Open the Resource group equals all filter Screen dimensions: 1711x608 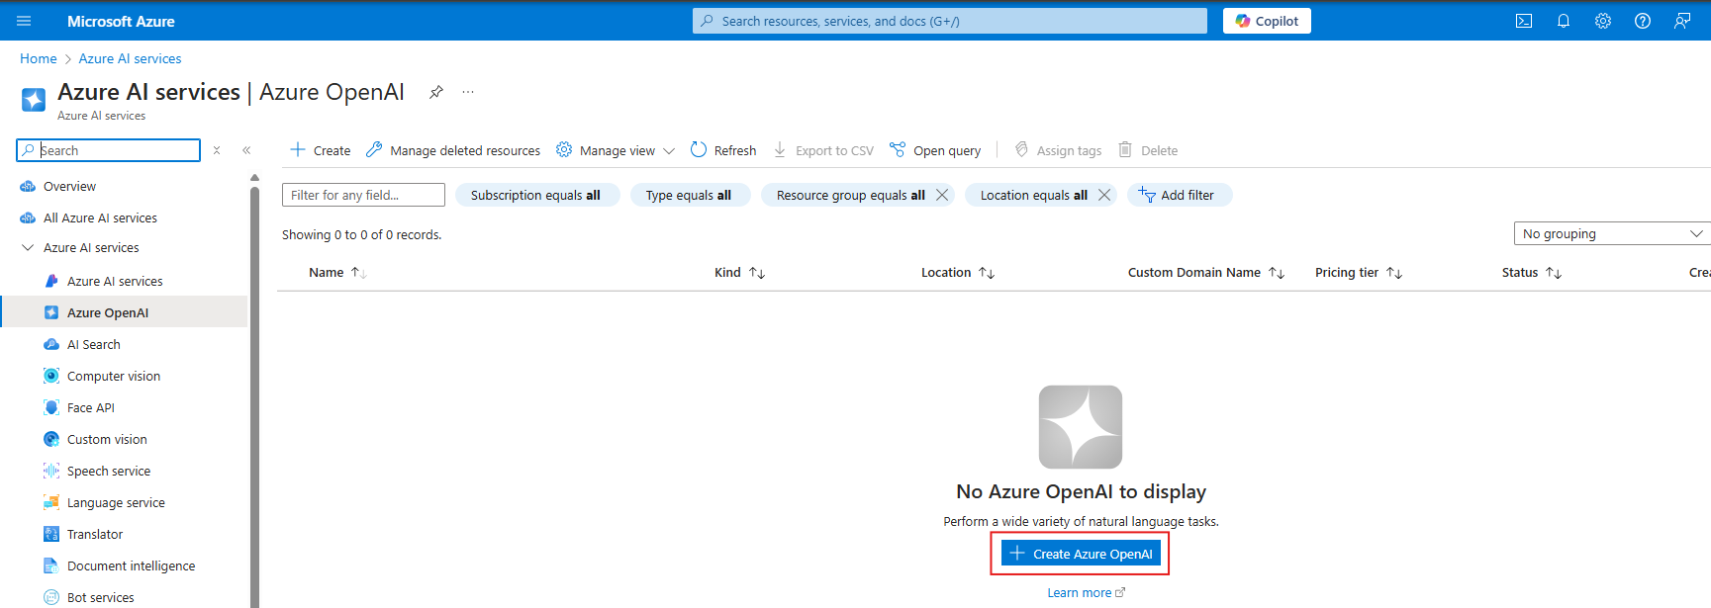[x=850, y=195]
